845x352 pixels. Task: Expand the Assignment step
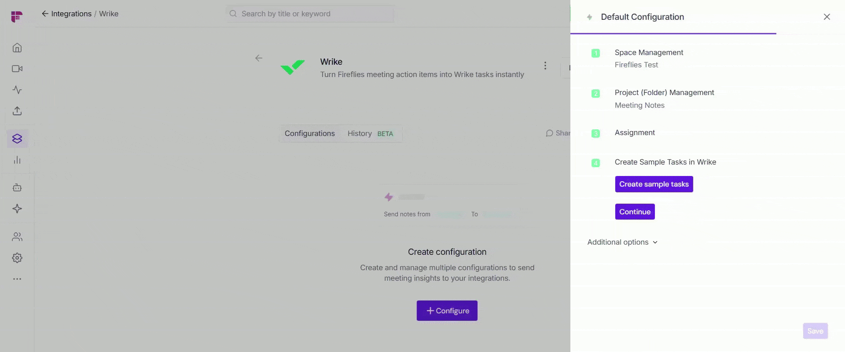(x=635, y=133)
